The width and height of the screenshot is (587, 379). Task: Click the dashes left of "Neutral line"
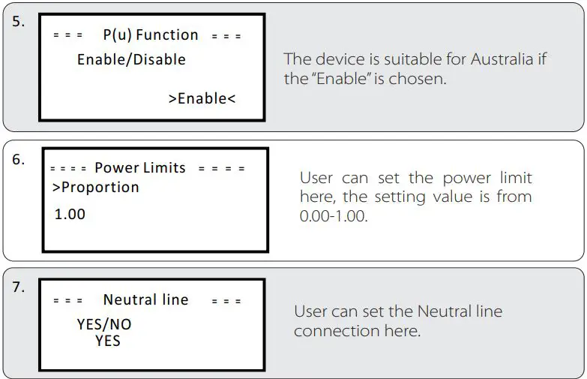[x=67, y=301]
